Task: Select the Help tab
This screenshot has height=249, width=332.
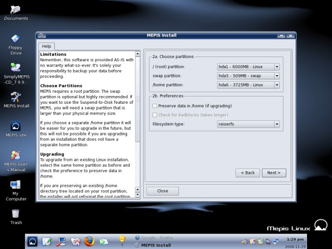Action: pyautogui.click(x=46, y=46)
